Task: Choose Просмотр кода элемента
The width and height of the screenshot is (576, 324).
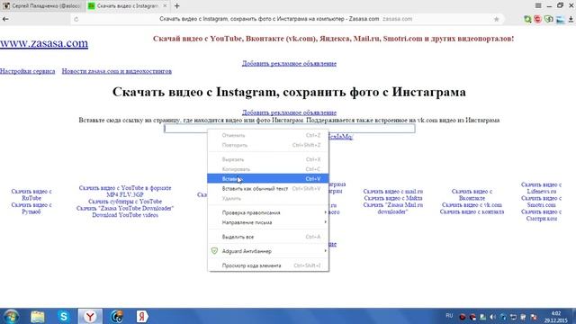Action: (268, 265)
